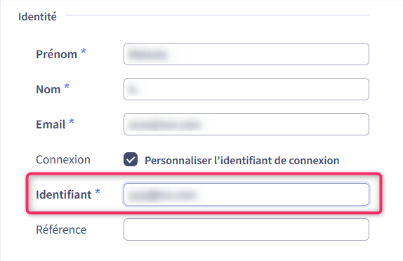
Task: Click the Référence field label
Action: point(61,229)
